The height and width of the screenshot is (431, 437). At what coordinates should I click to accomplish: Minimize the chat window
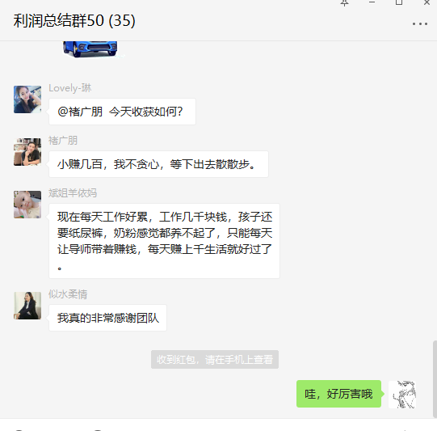pyautogui.click(x=372, y=2)
